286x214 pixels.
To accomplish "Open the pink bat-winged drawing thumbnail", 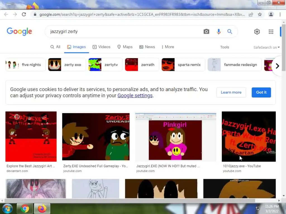I will pos(36,189).
